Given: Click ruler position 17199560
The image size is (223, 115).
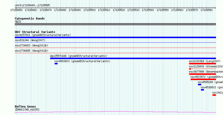Looking at the screenshot, I should 177,10.
